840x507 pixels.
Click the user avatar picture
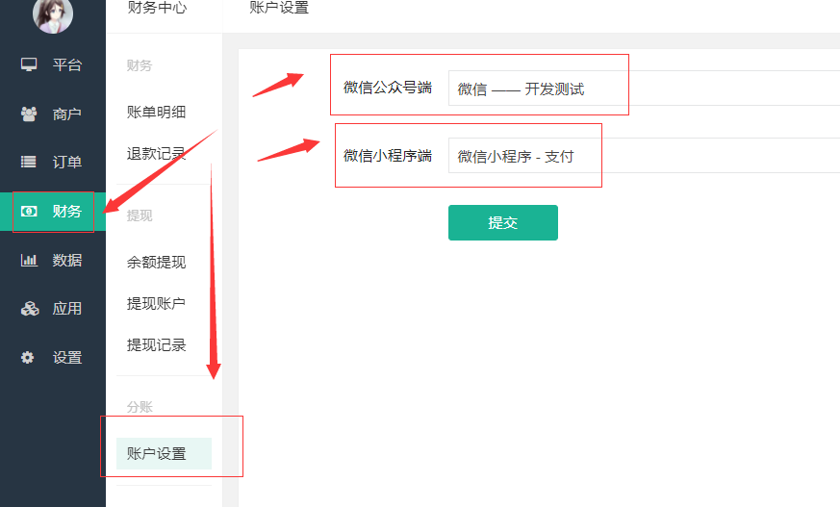(x=53, y=14)
